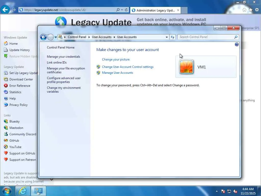Click Change your picture link
The height and width of the screenshot is (196, 261).
(x=116, y=59)
